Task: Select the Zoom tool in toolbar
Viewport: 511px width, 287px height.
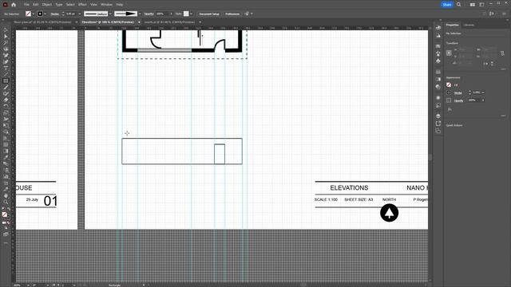Action: [x=6, y=202]
